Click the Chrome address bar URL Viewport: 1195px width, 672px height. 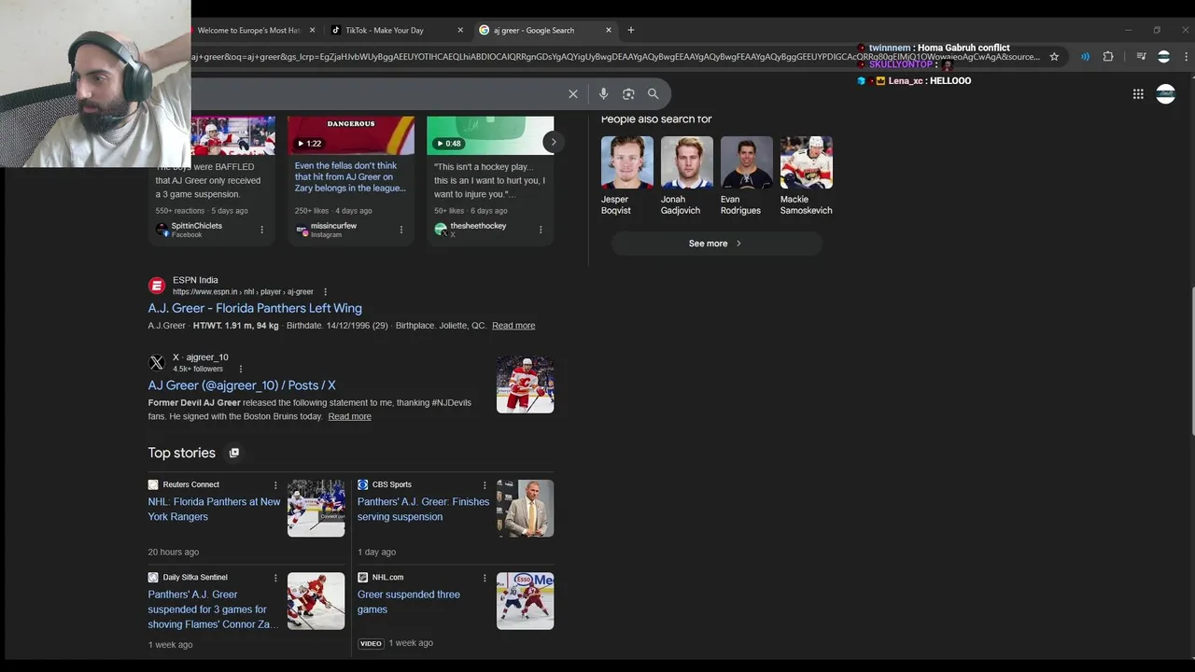pyautogui.click(x=616, y=57)
